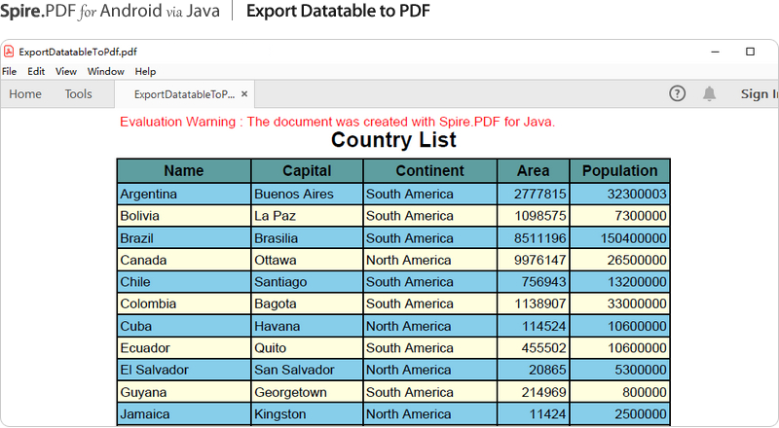Maximize the PDF viewer window
The width and height of the screenshot is (779, 428).
tap(750, 52)
